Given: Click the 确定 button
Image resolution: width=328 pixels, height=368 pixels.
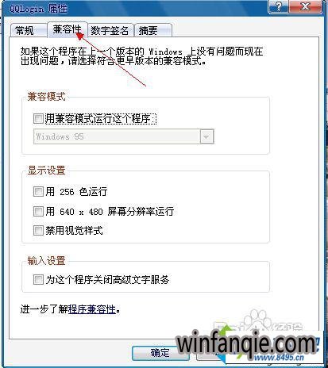Looking at the screenshot, I should click(x=160, y=353).
